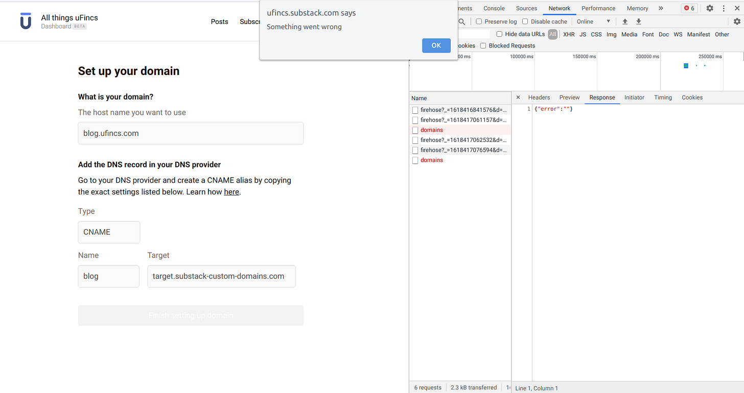Select the XHR request type filter
Screen dimensions: 744x393
pos(568,34)
